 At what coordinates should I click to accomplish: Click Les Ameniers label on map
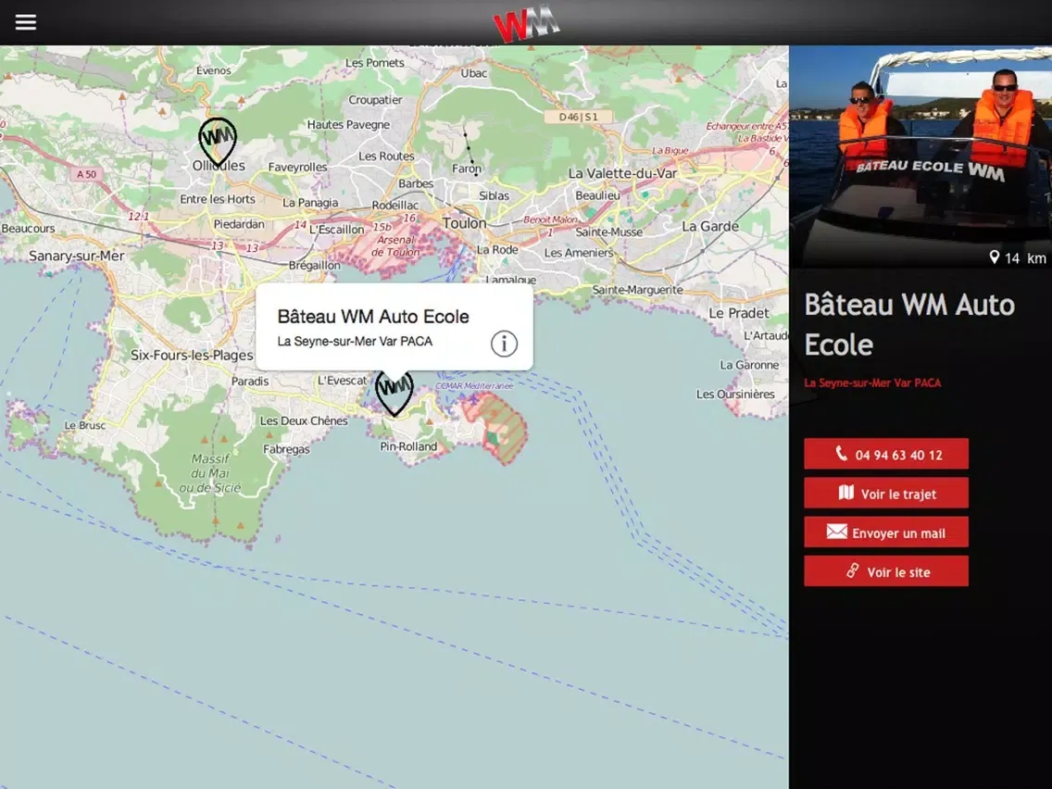point(579,253)
